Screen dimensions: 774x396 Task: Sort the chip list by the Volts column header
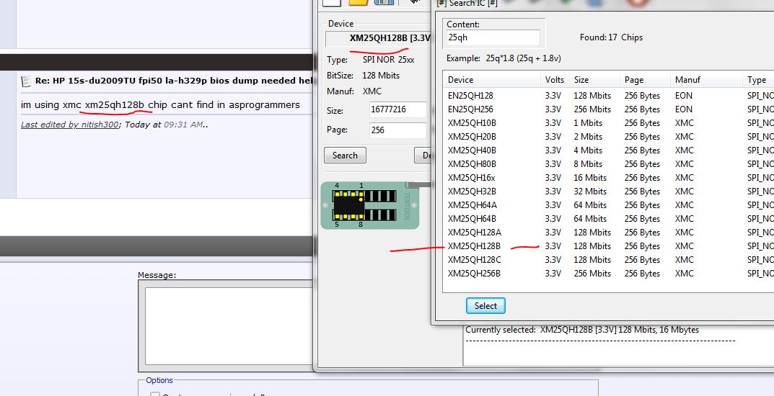tap(555, 80)
